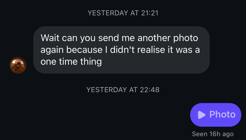Click the word 'again' in the message
This screenshot has width=246, height=140.
[52, 50]
